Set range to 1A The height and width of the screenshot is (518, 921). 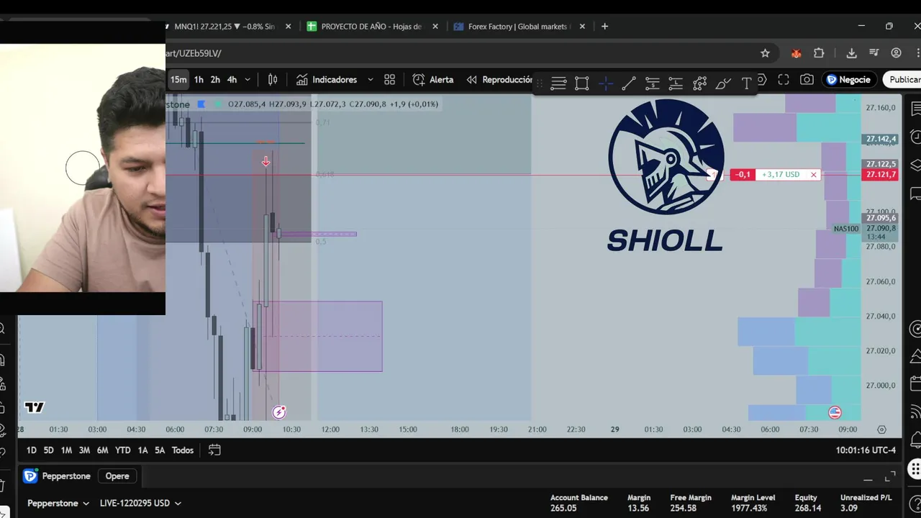142,450
